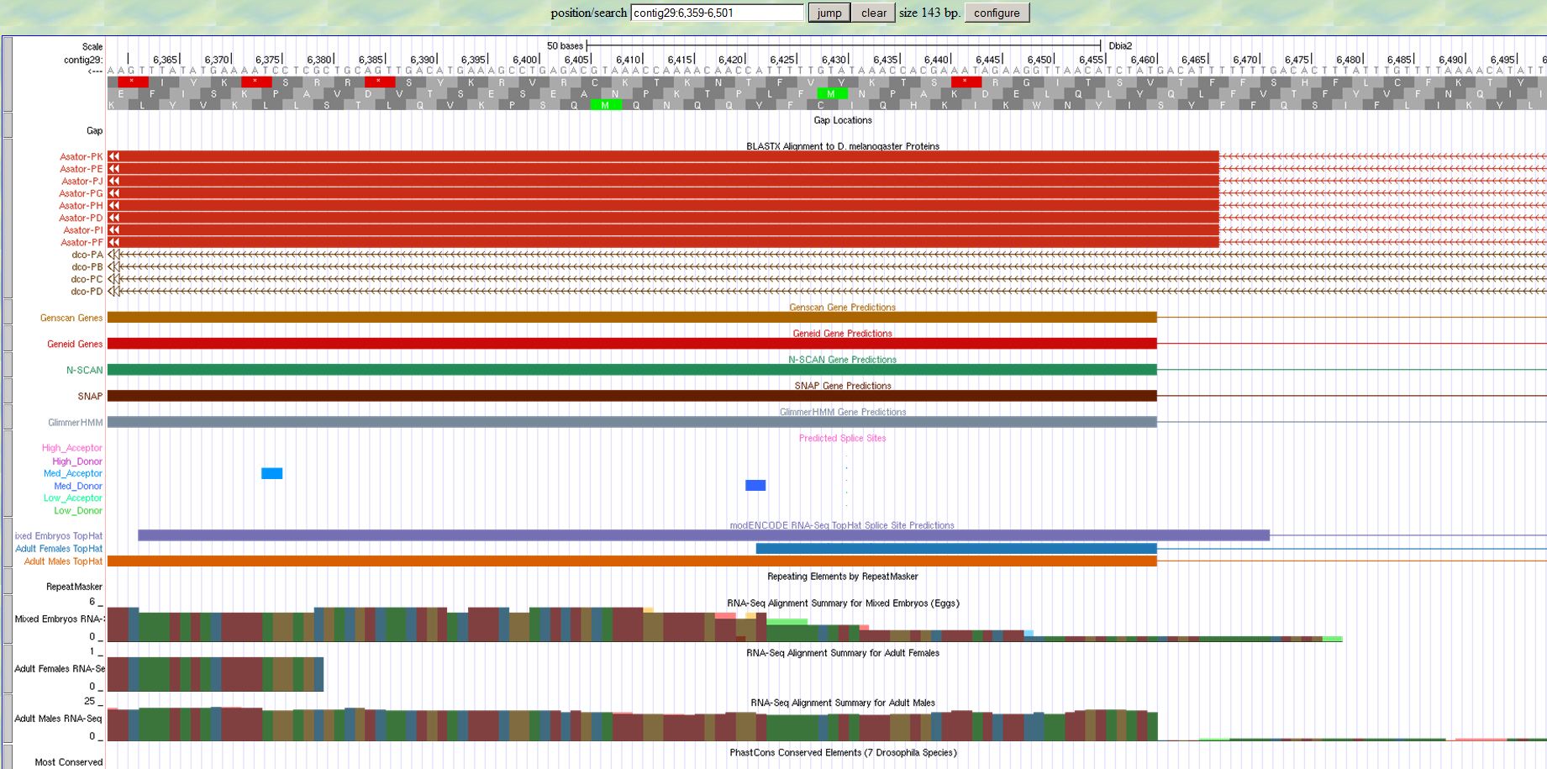
Task: Select the Asator-PK track label
Action: pyautogui.click(x=82, y=157)
